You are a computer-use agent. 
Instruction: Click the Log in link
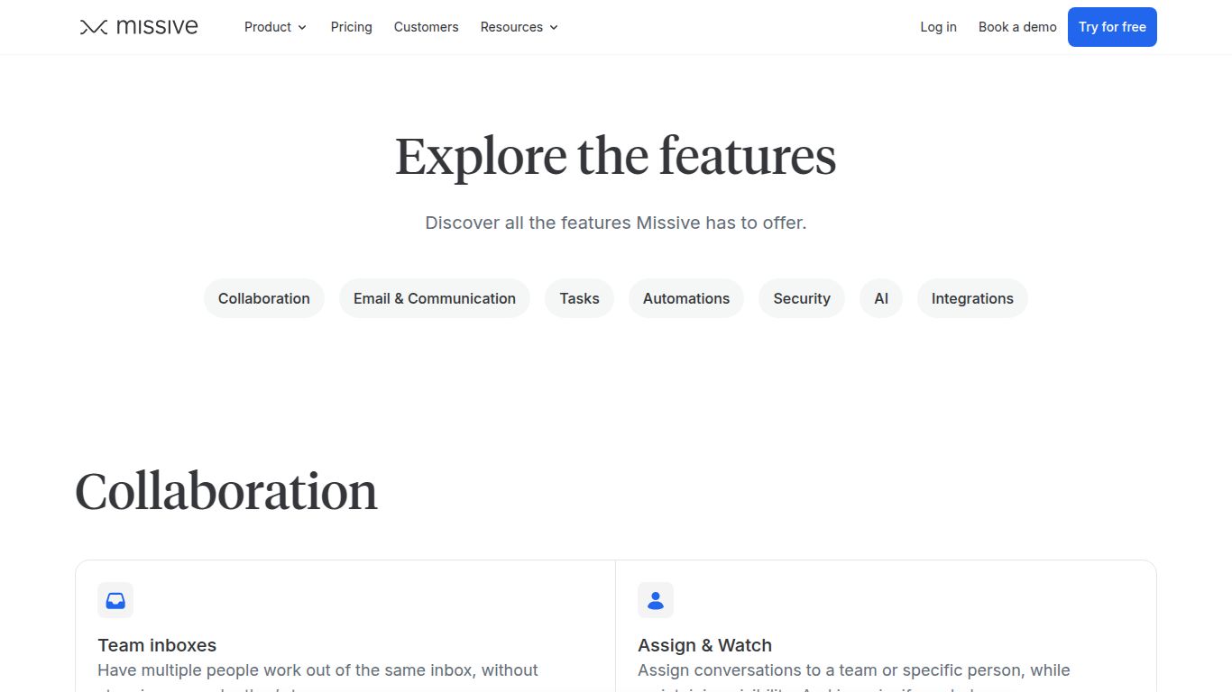(x=938, y=27)
